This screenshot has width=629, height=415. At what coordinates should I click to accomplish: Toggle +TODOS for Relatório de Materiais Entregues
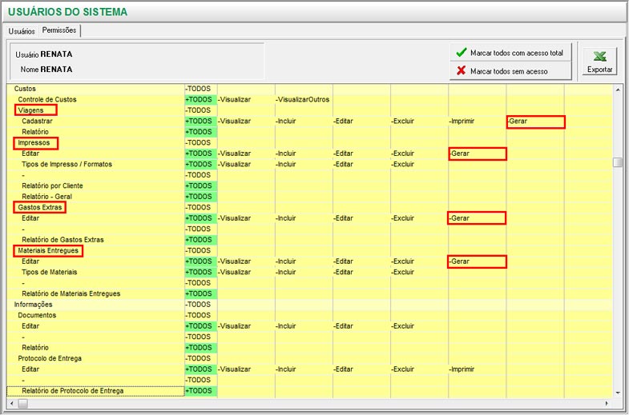click(200, 294)
